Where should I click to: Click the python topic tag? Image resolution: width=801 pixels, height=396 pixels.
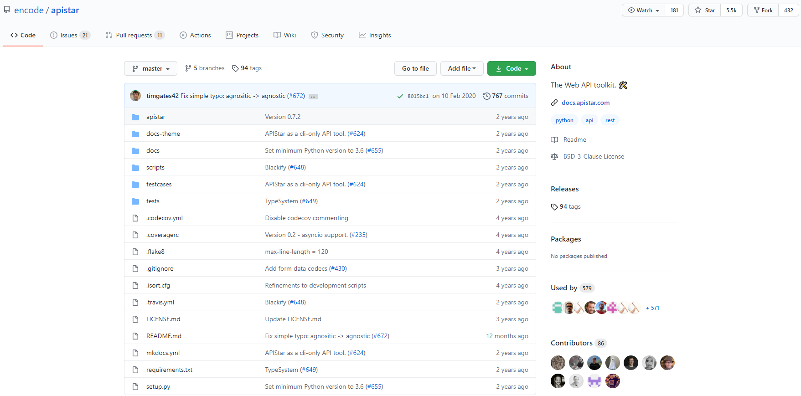point(564,120)
